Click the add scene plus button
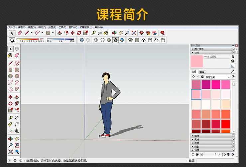 197,154
